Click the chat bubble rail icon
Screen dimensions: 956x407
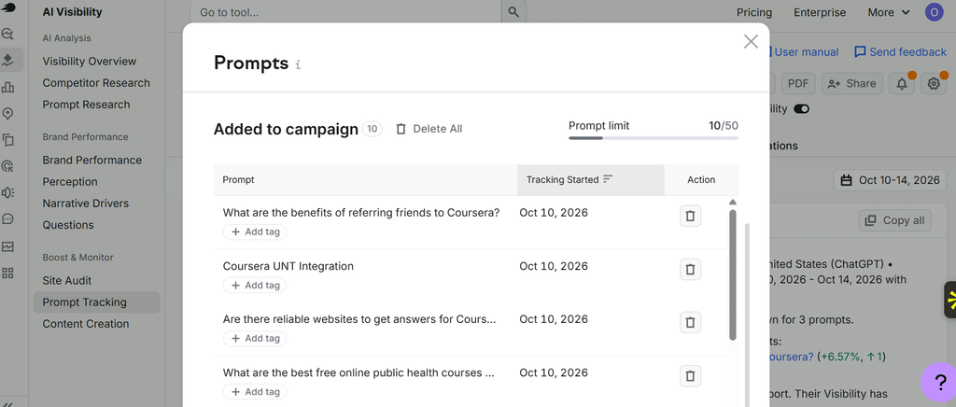click(7, 218)
